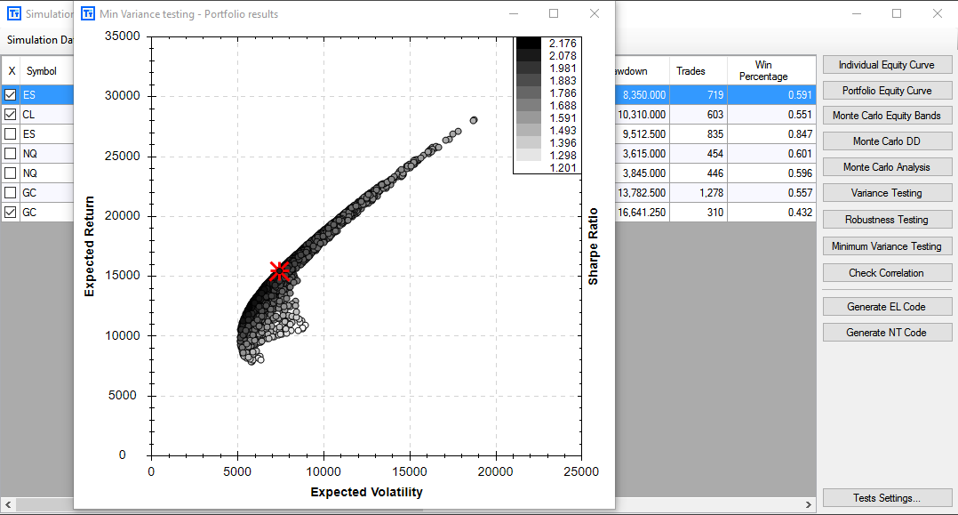
Task: Run Robustness Testing
Action: pyautogui.click(x=887, y=220)
